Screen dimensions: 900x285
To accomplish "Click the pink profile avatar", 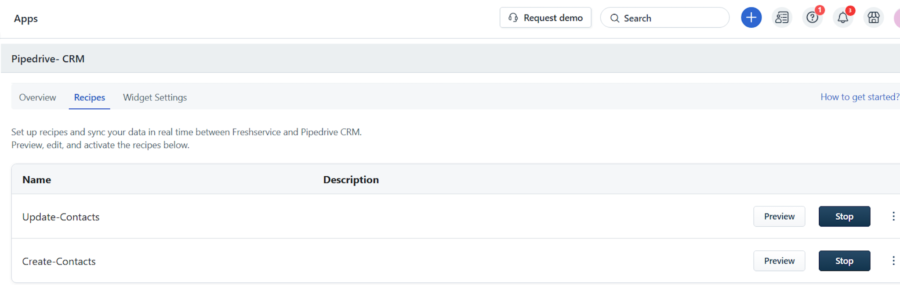I will coord(897,18).
